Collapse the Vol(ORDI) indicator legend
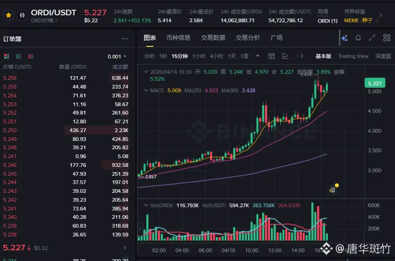Viewport: 395px width, 261px height. coord(146,205)
